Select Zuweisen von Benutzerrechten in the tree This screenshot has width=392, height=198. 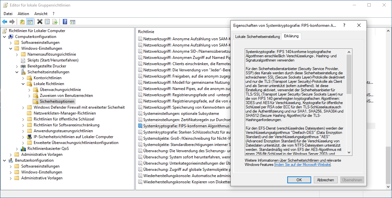point(66,96)
